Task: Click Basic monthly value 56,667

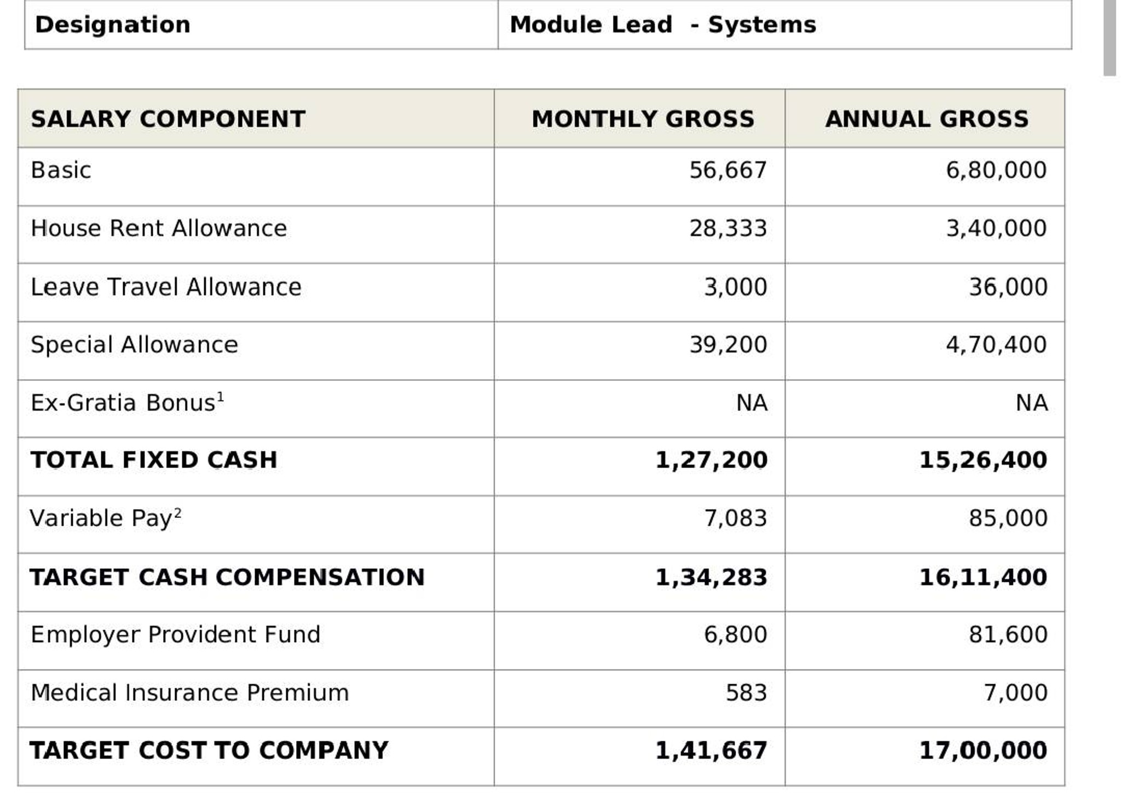Action: click(x=728, y=170)
